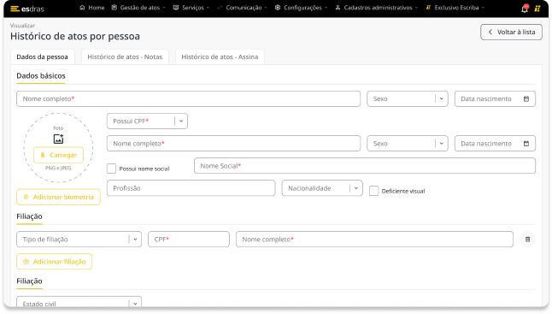This screenshot has width=552, height=314.
Task: Delete filiação row with trash icon
Action: click(527, 240)
